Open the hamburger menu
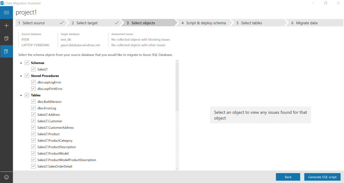This screenshot has width=344, height=183. click(6, 12)
